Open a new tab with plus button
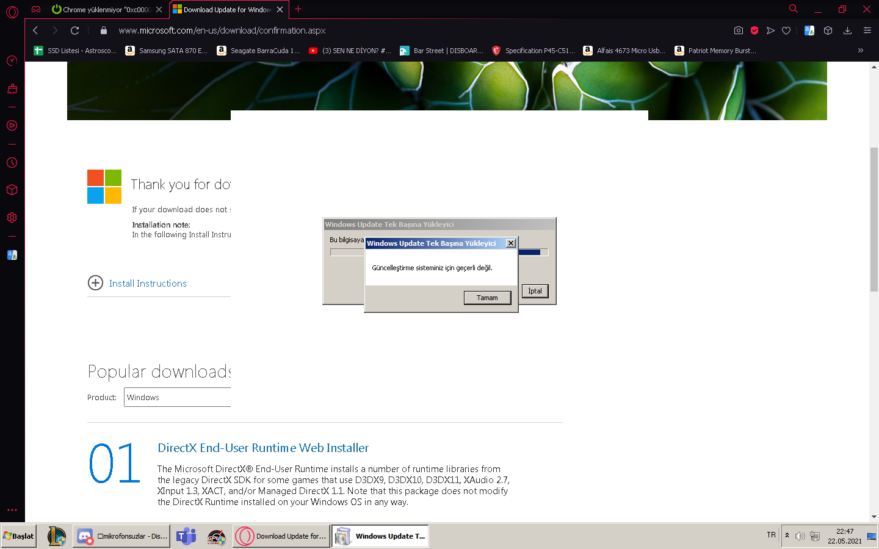 [298, 9]
